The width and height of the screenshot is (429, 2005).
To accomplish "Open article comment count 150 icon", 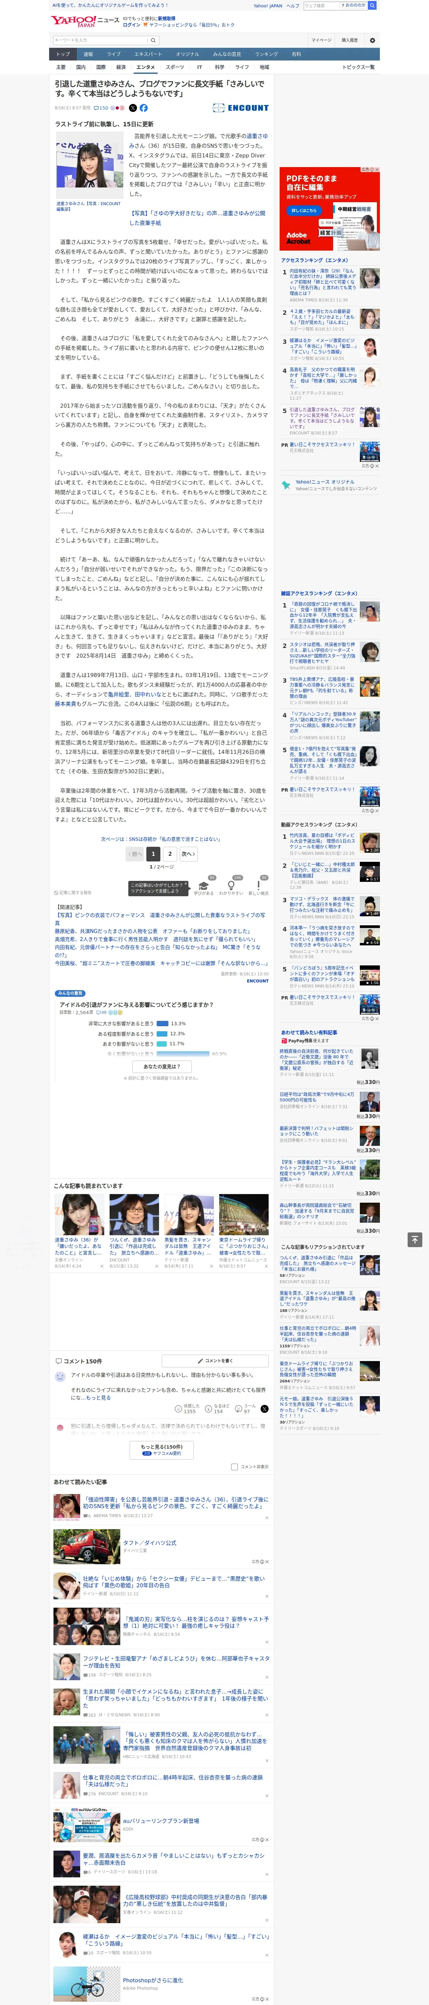I will tap(101, 108).
